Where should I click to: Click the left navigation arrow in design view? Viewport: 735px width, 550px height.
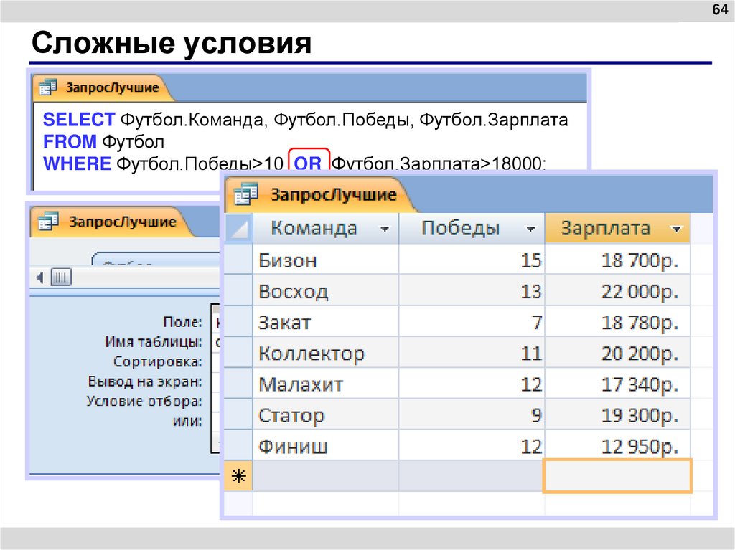coord(40,277)
